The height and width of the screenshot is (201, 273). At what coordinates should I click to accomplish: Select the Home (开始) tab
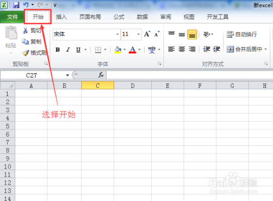38,17
